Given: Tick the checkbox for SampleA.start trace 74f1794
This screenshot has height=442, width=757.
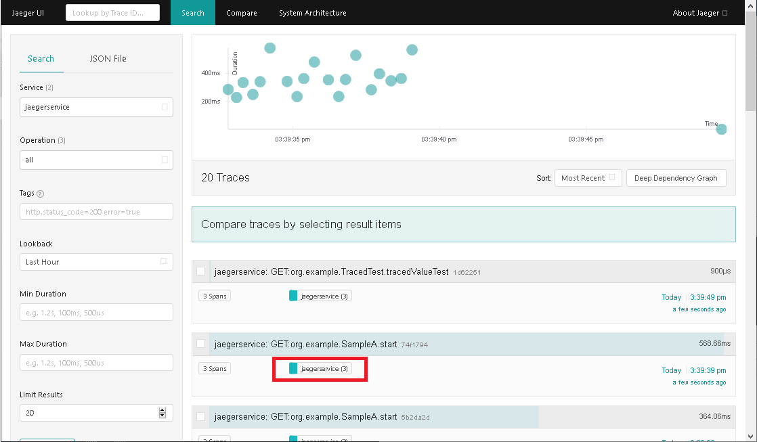Looking at the screenshot, I should 200,344.
